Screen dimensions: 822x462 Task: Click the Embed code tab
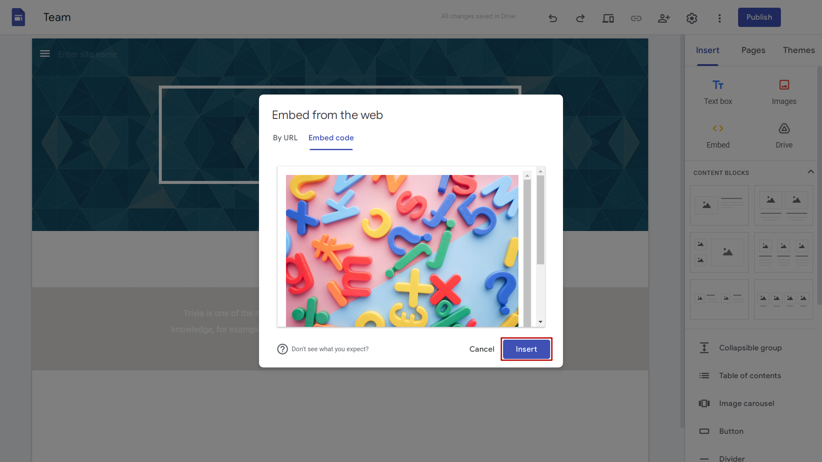[331, 138]
